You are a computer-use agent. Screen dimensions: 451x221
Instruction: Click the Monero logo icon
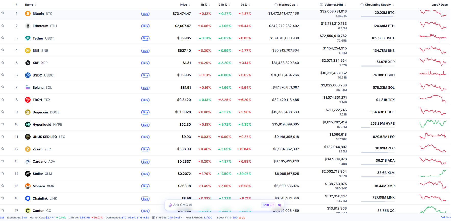[x=28, y=186]
